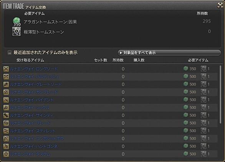Screen dimensions: 225x162
Task: Select the タスラム item icon
Action: tap(6, 154)
